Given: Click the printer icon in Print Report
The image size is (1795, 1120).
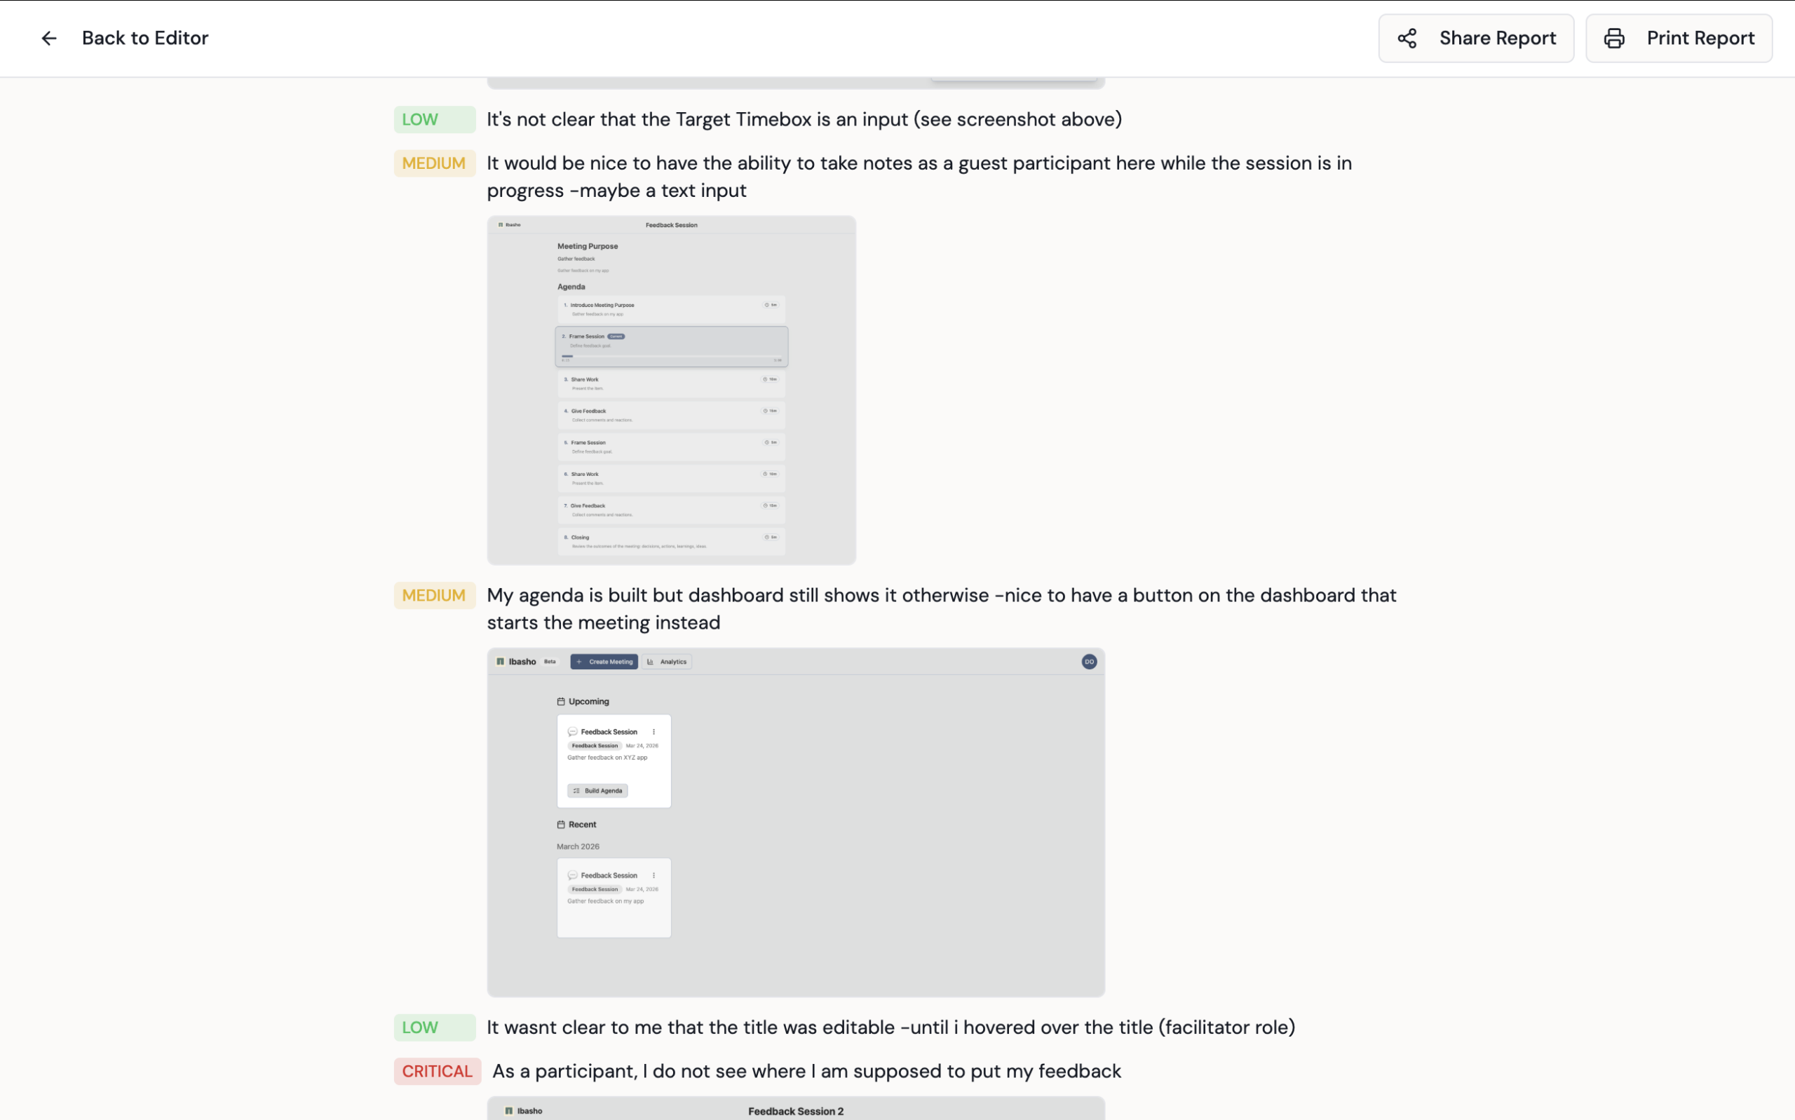Looking at the screenshot, I should (1614, 39).
